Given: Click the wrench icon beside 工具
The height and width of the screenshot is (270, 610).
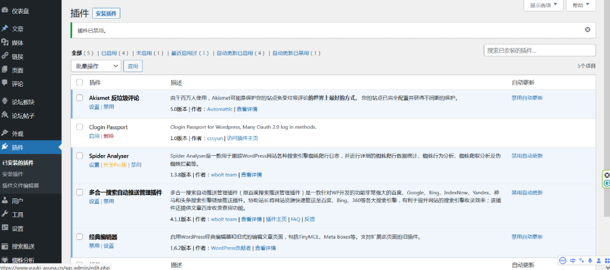Looking at the screenshot, I should 5,214.
